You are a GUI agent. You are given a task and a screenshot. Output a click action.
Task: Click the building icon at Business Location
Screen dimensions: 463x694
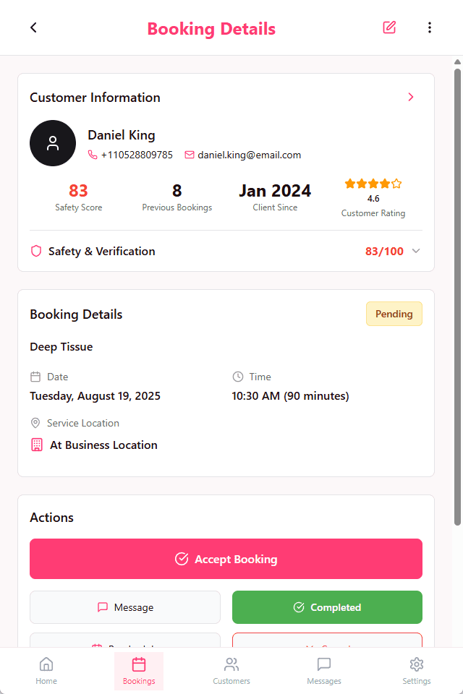click(37, 445)
